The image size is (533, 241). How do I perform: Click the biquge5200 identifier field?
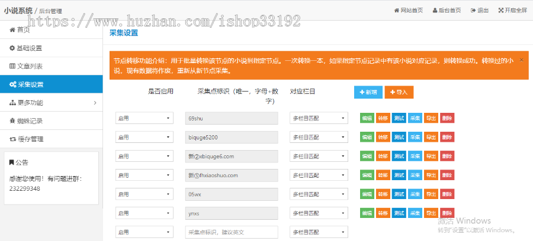coord(232,137)
